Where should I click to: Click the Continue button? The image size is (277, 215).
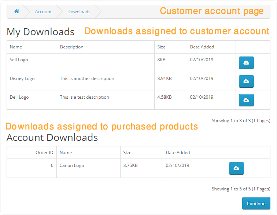point(256,203)
